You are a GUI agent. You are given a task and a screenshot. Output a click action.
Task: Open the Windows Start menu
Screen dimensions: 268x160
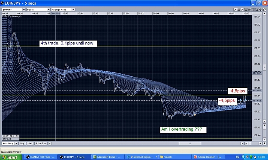(11, 157)
